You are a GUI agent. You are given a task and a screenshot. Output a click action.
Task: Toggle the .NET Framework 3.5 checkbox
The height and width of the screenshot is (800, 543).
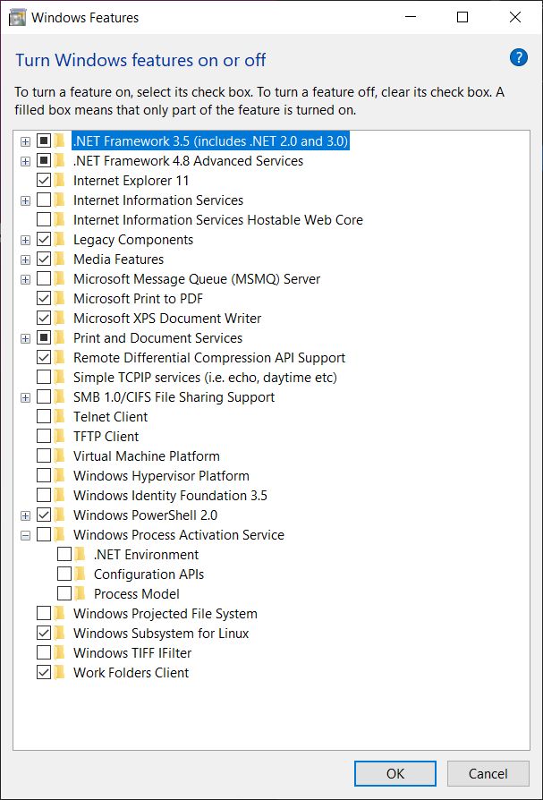pos(44,140)
